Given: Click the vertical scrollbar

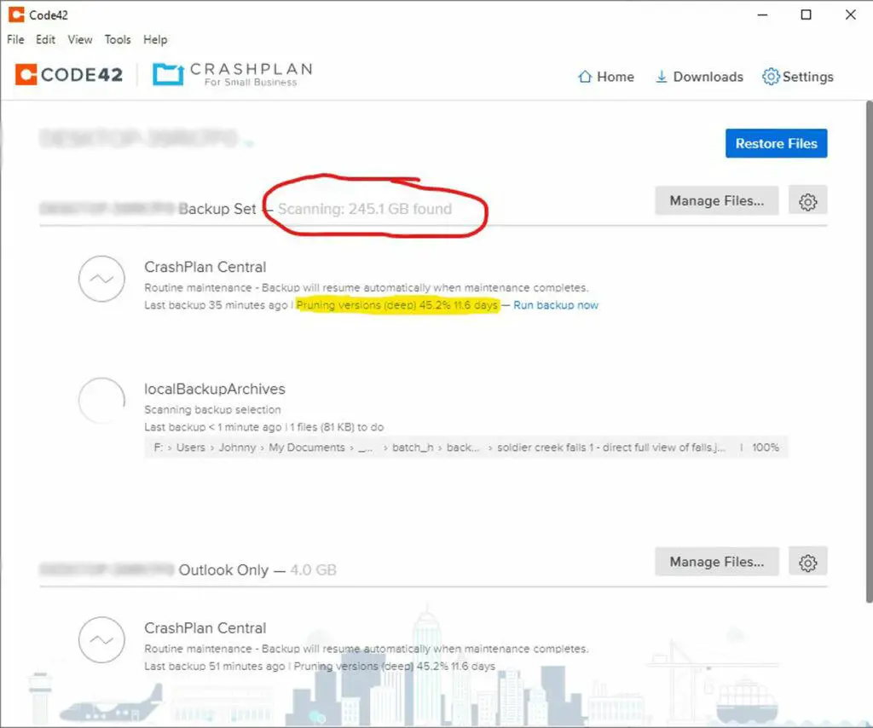Looking at the screenshot, I should coord(869,352).
